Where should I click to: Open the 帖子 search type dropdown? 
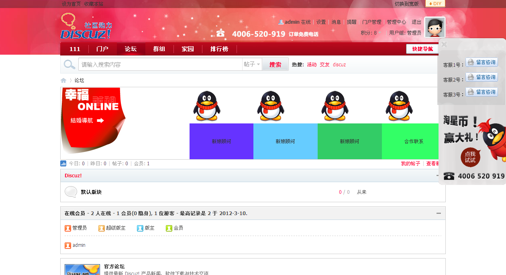tap(252, 64)
